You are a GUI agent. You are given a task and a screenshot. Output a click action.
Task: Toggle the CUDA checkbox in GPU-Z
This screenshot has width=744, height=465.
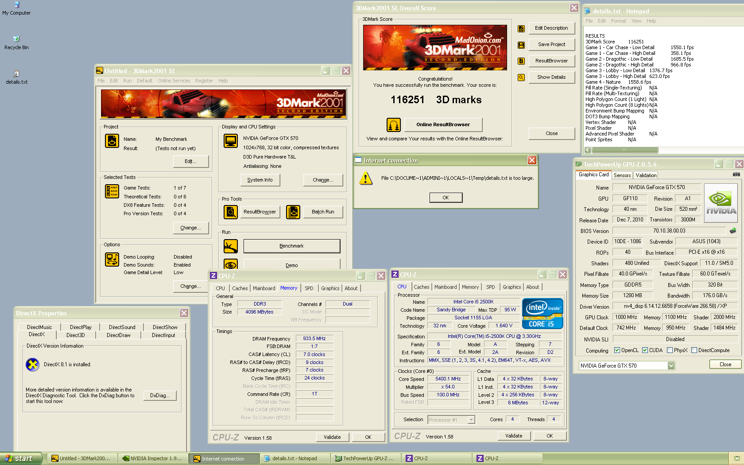(x=645, y=350)
